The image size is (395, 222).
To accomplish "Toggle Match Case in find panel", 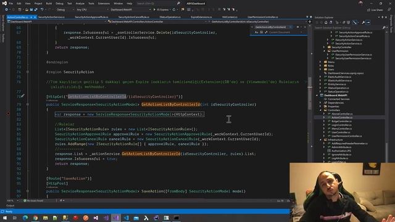I will tap(257, 32).
